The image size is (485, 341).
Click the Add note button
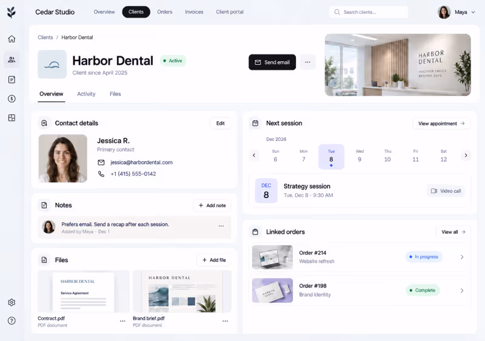[212, 205]
